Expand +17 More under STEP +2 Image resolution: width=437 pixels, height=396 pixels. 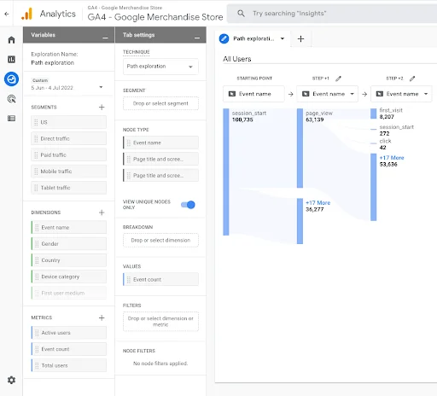[x=392, y=158]
